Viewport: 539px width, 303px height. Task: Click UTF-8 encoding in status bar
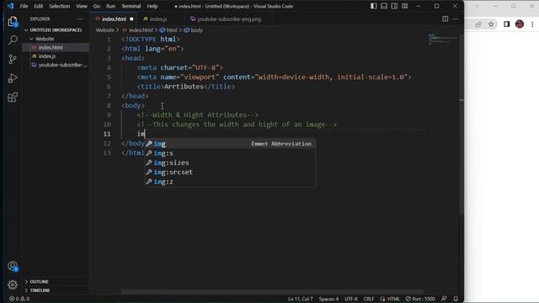coord(351,299)
